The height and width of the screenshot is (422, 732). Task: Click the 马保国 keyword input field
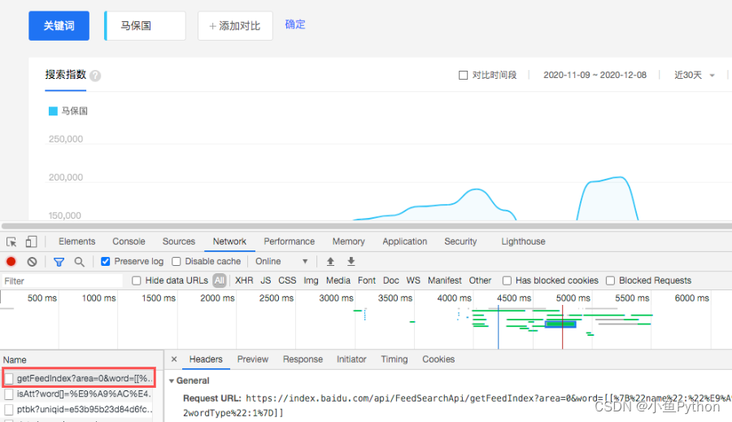coord(146,26)
